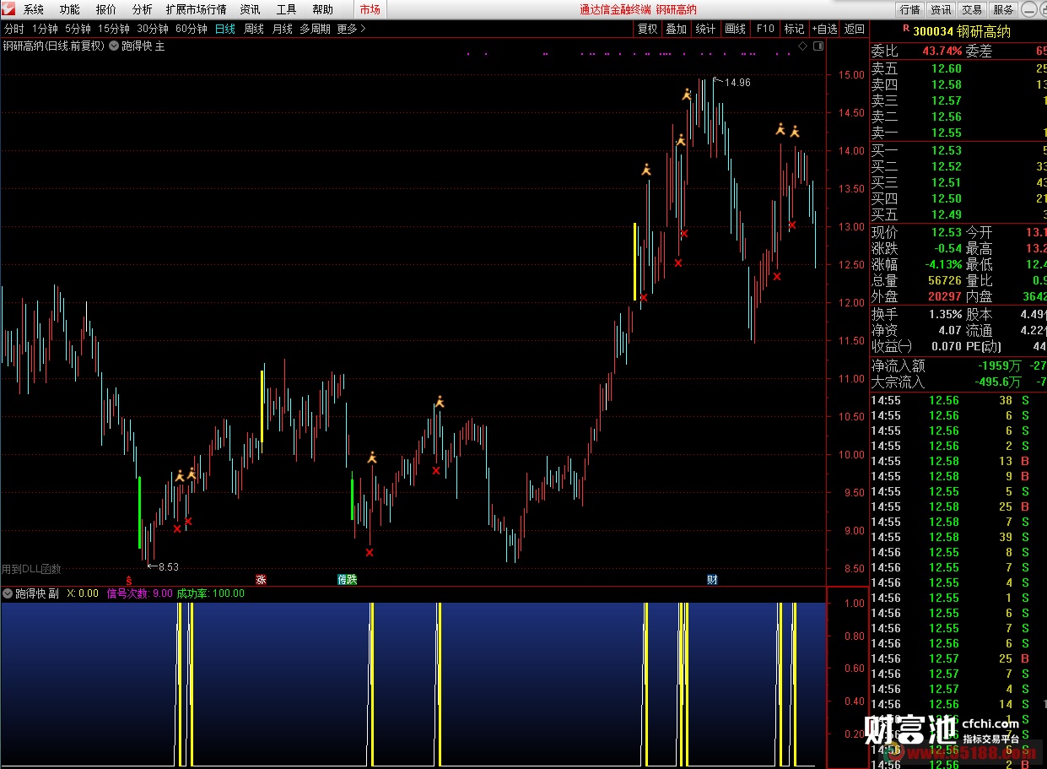Switch to 分时 intraday view
The height and width of the screenshot is (769, 1047).
(x=13, y=29)
